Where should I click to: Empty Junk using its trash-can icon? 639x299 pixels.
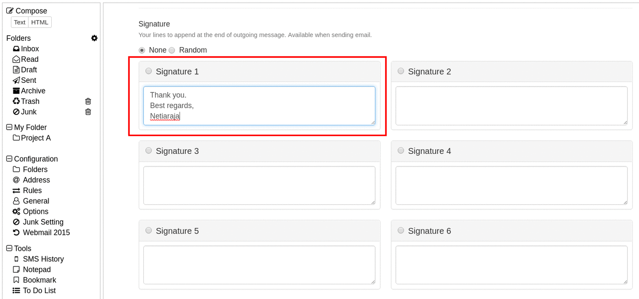point(88,112)
